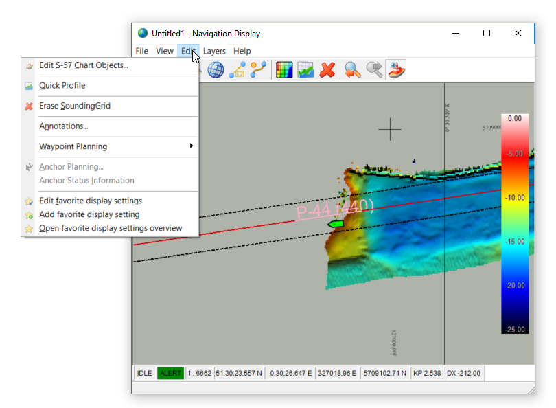This screenshot has height=408, width=556.
Task: Click the route line waypoints toolbar icon
Action: pos(258,69)
